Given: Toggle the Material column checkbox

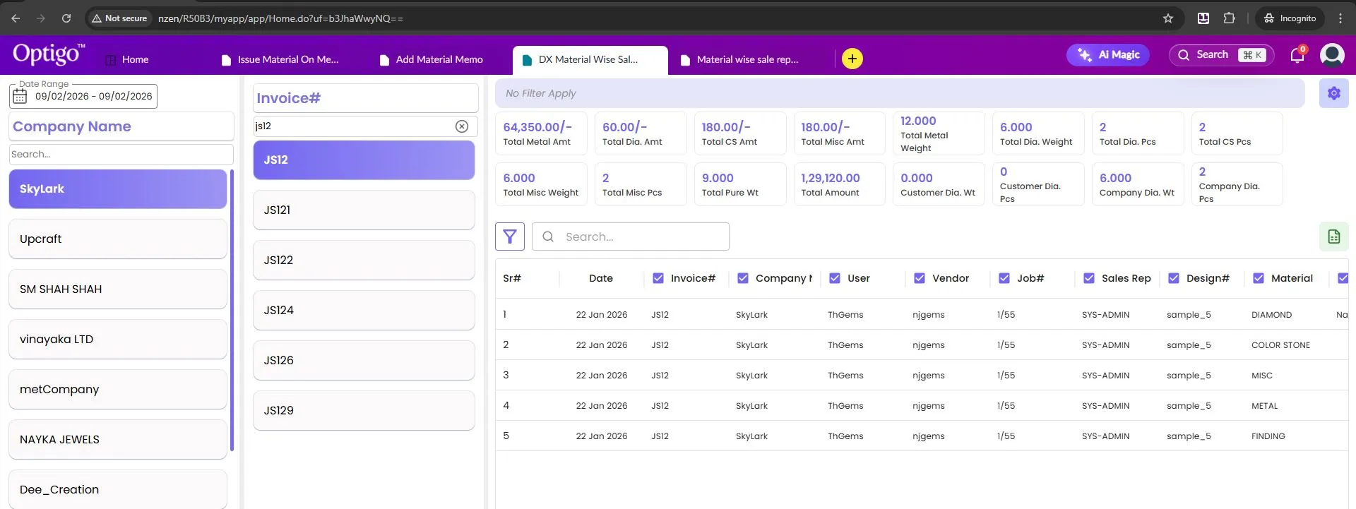Looking at the screenshot, I should 1259,278.
